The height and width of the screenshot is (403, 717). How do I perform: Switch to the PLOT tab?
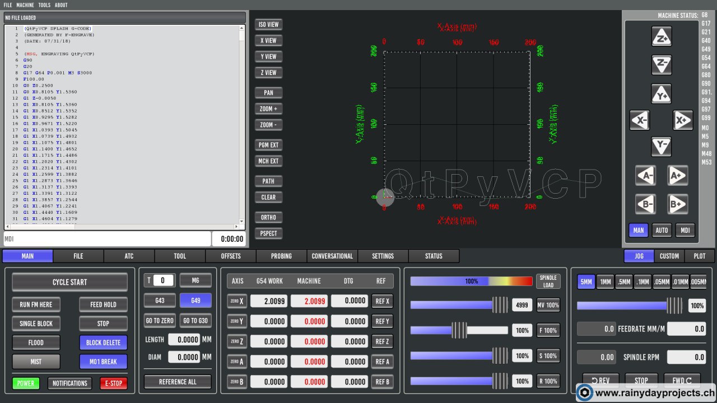(x=700, y=256)
